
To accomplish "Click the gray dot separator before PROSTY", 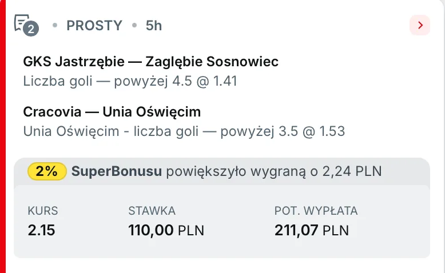I will pyautogui.click(x=55, y=26).
